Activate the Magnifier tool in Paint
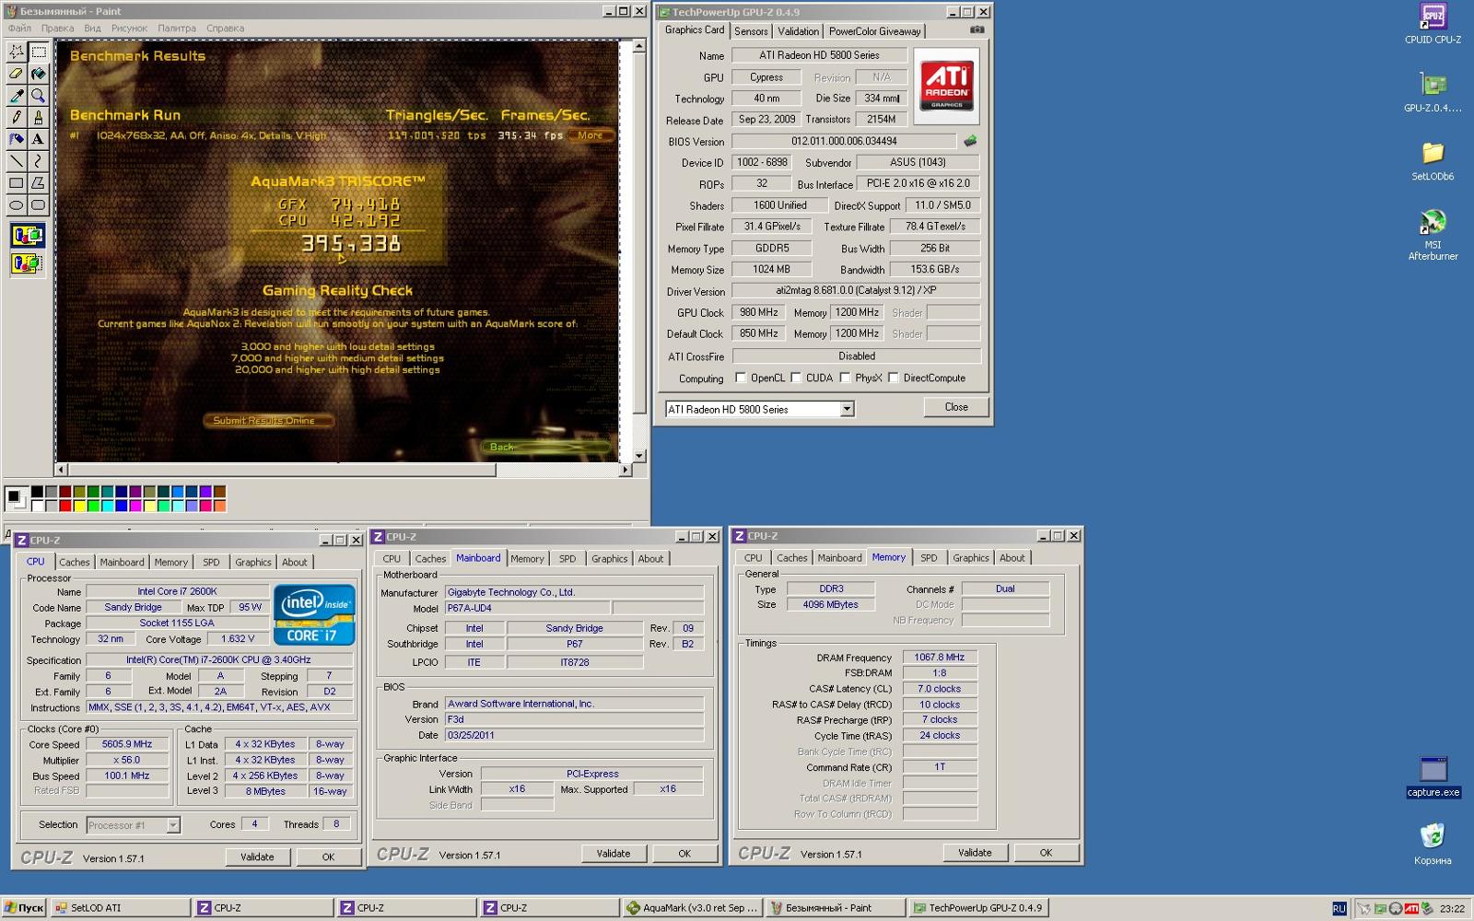Viewport: 1474px width, 921px height. pos(38,96)
